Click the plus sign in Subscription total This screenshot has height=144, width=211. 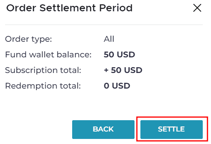[106, 71]
